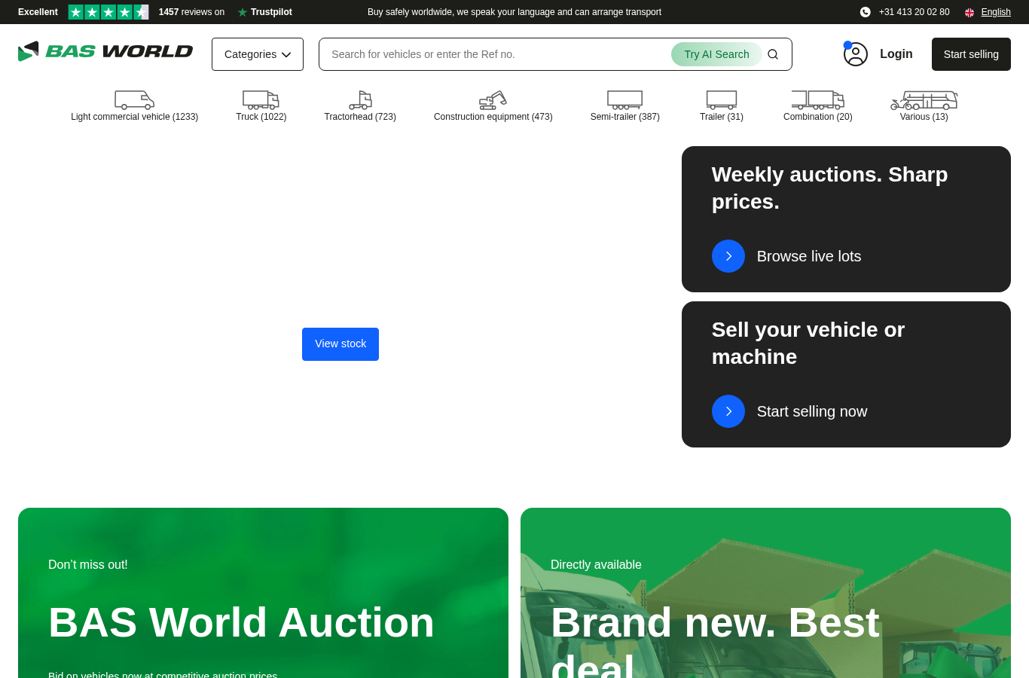The image size is (1029, 678).
Task: Open the Browse live lots arrow link
Action: pos(728,256)
